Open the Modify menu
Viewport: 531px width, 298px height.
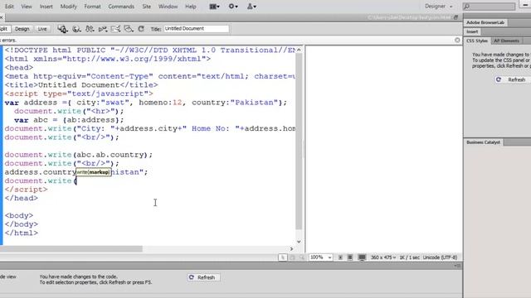68,7
